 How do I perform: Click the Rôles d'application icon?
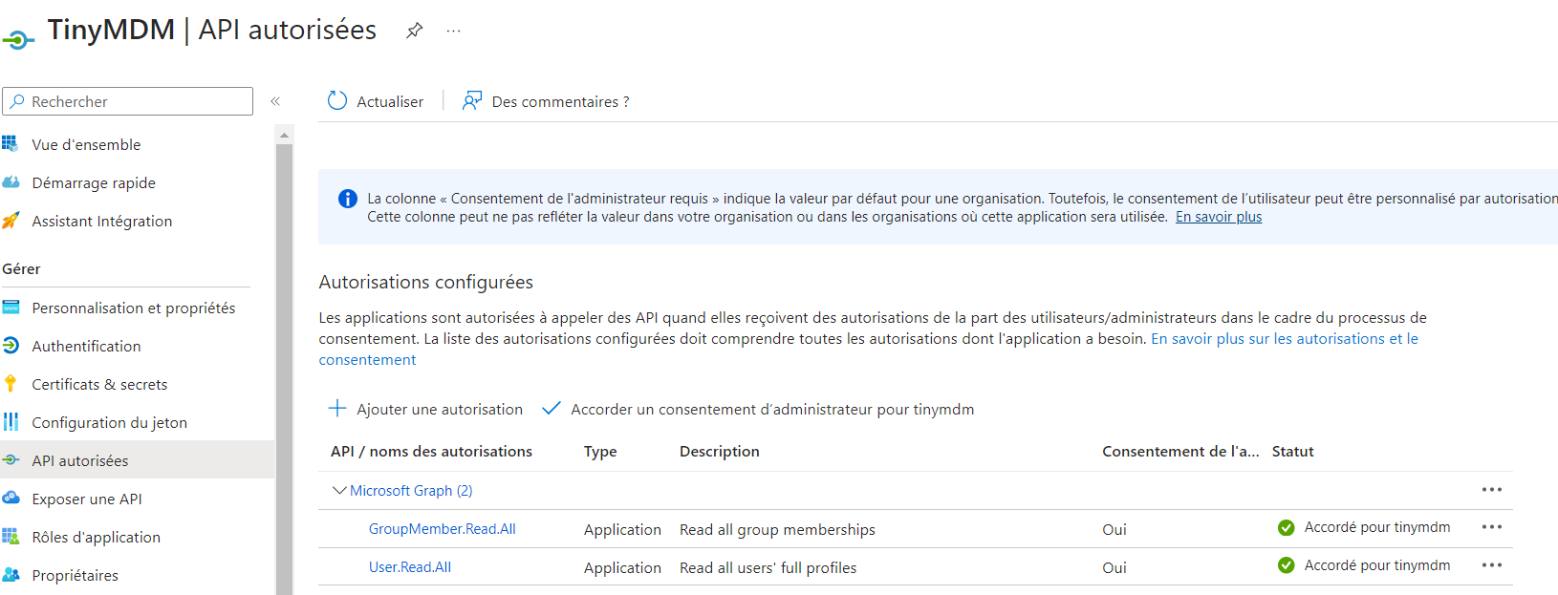(x=11, y=537)
